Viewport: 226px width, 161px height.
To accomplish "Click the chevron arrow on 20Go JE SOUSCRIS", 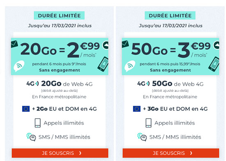I will click(x=80, y=153).
